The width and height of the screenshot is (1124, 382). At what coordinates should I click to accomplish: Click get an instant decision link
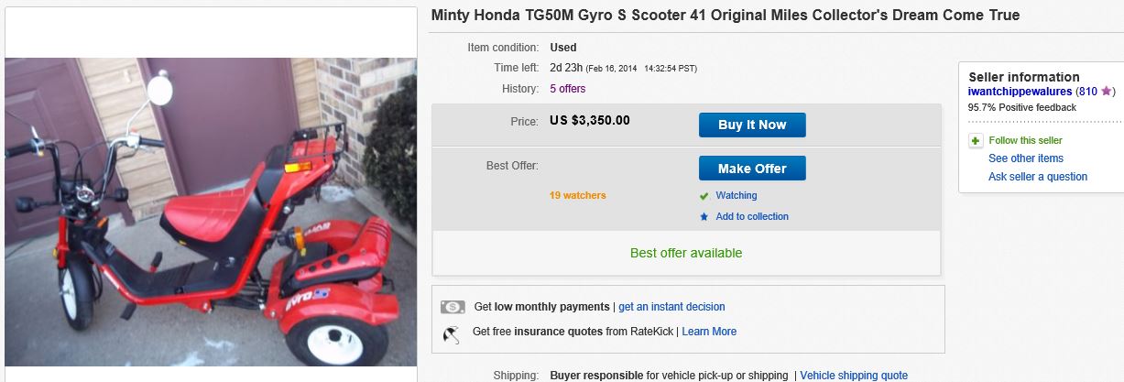671,307
